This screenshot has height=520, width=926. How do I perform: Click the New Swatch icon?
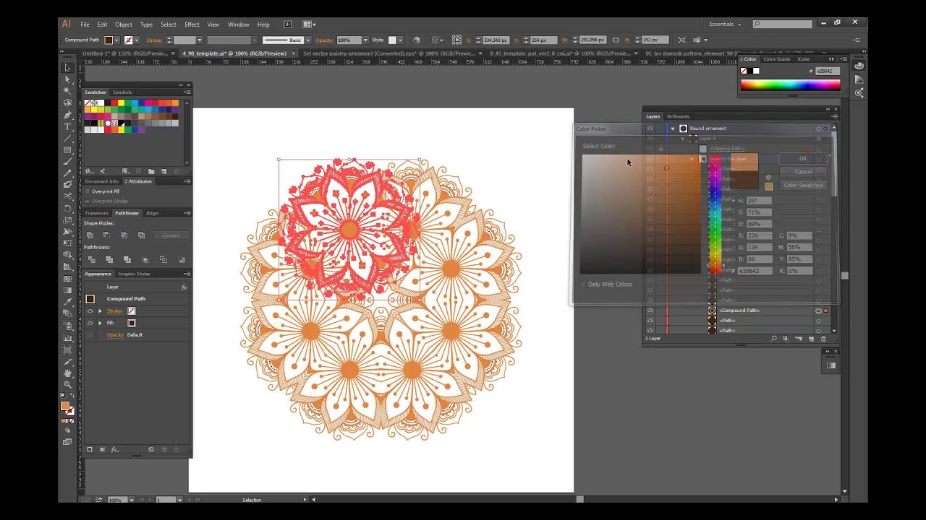[166, 171]
